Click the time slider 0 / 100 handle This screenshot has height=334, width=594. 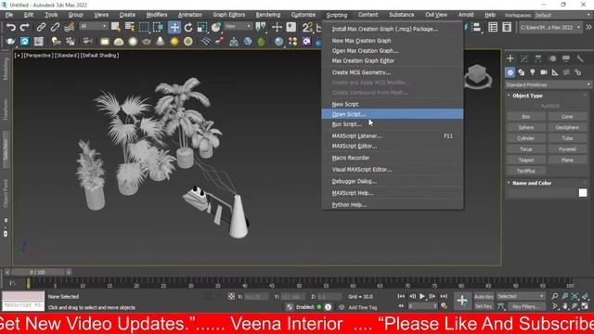click(x=37, y=272)
